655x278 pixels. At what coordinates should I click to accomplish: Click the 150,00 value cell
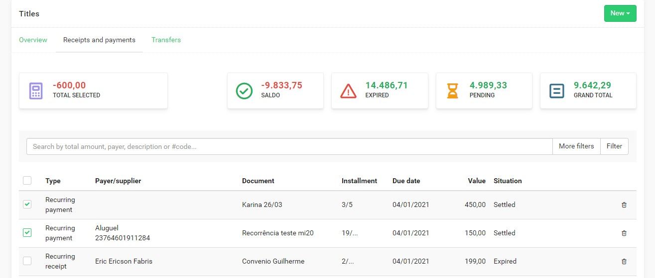coord(474,233)
